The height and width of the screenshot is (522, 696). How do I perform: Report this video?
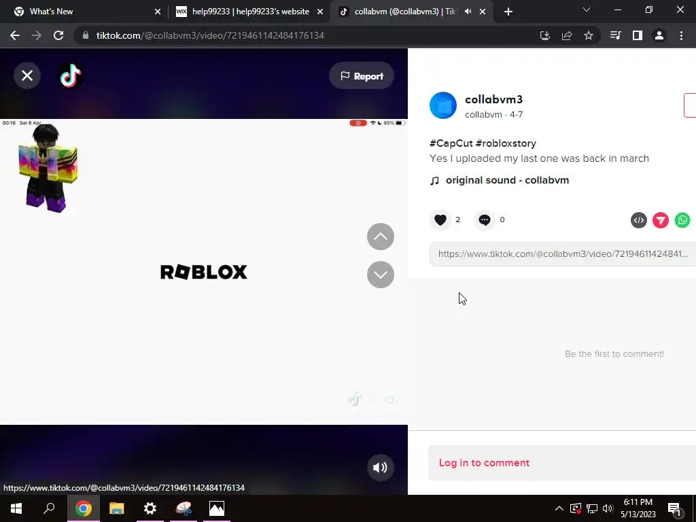coord(362,76)
